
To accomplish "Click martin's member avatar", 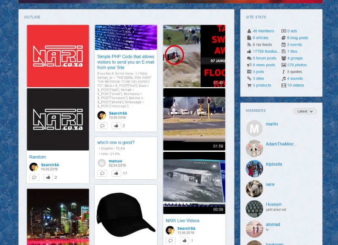I will tap(254, 128).
